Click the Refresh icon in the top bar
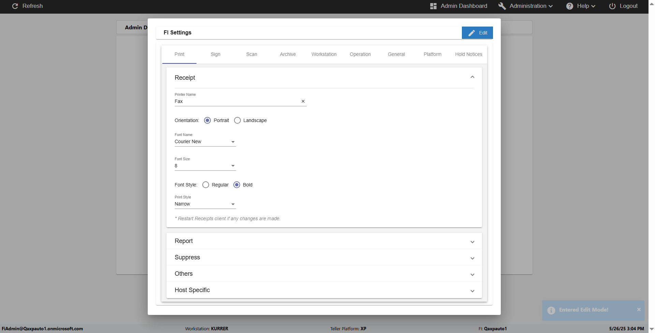The height and width of the screenshot is (333, 655). click(x=15, y=6)
